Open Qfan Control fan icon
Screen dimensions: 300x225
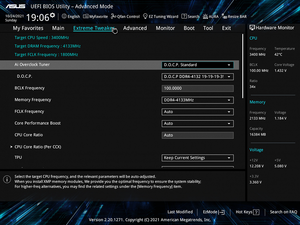[x=113, y=17]
